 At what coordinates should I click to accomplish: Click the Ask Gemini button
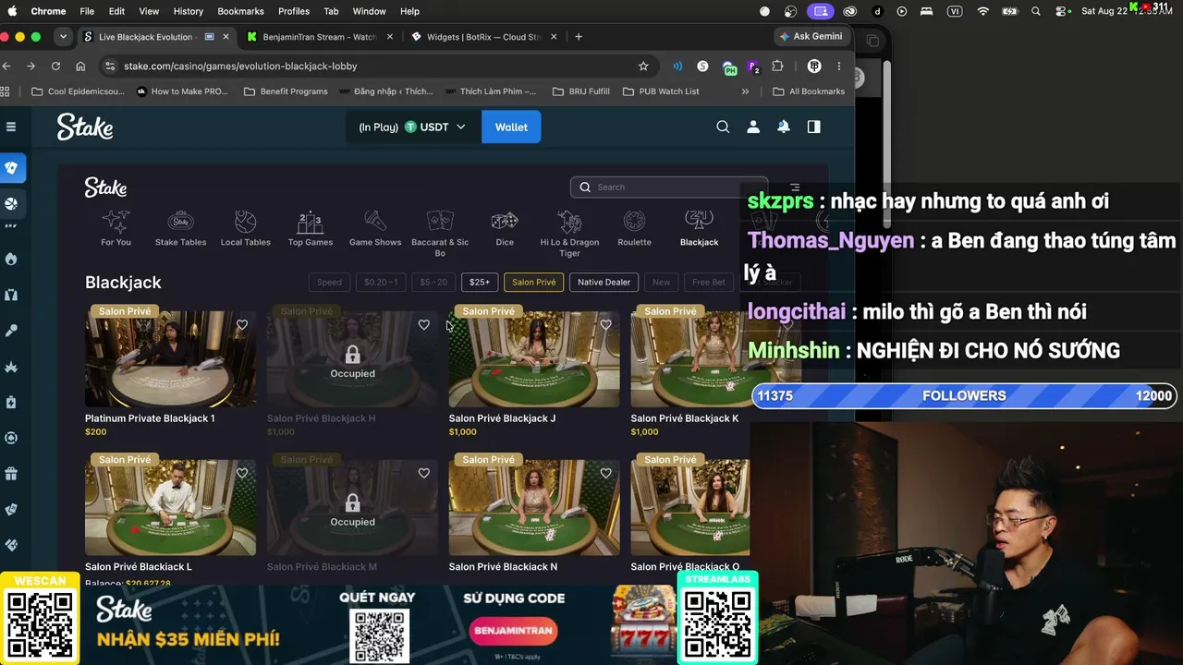(x=811, y=37)
